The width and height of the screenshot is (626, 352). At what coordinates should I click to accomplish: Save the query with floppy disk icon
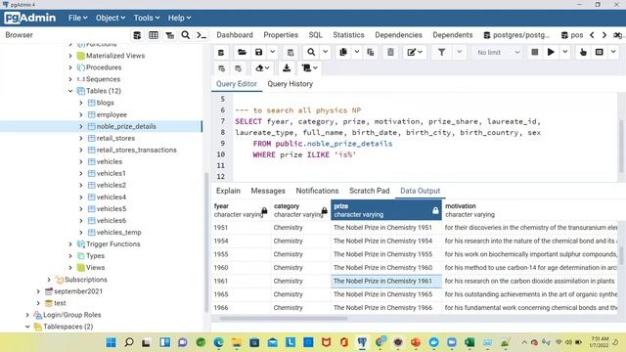tap(258, 52)
